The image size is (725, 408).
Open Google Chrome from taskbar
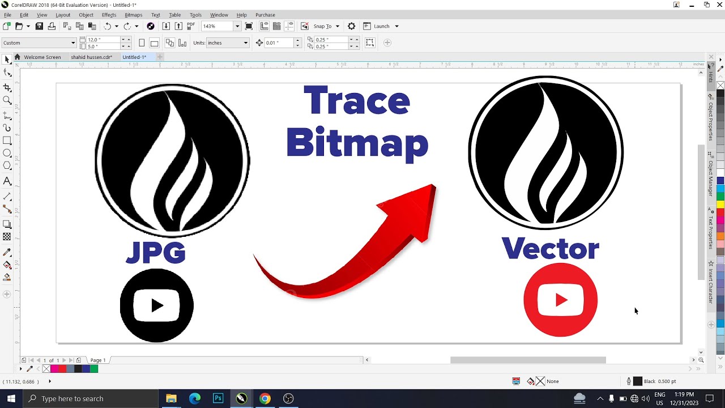click(x=265, y=398)
